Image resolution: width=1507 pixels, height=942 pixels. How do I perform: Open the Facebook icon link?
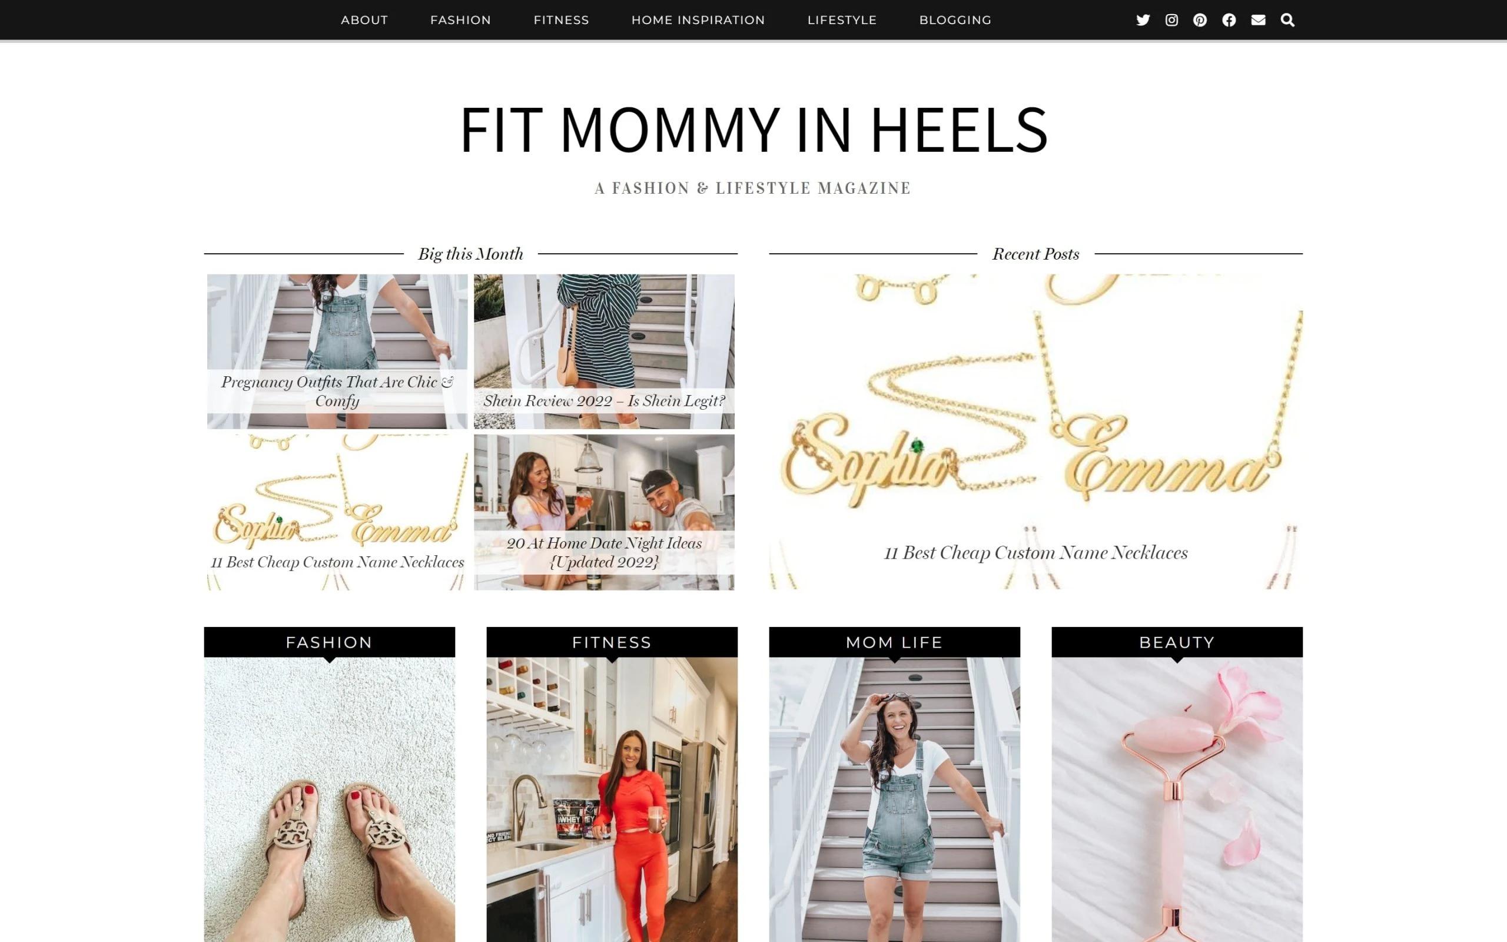click(x=1229, y=20)
